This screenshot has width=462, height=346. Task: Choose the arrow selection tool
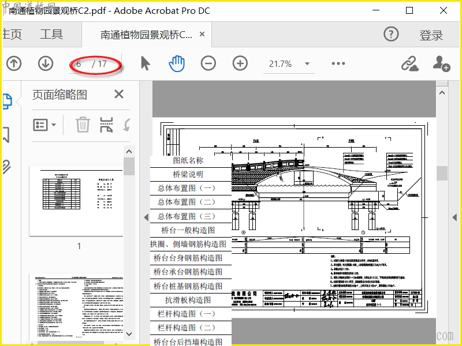146,63
